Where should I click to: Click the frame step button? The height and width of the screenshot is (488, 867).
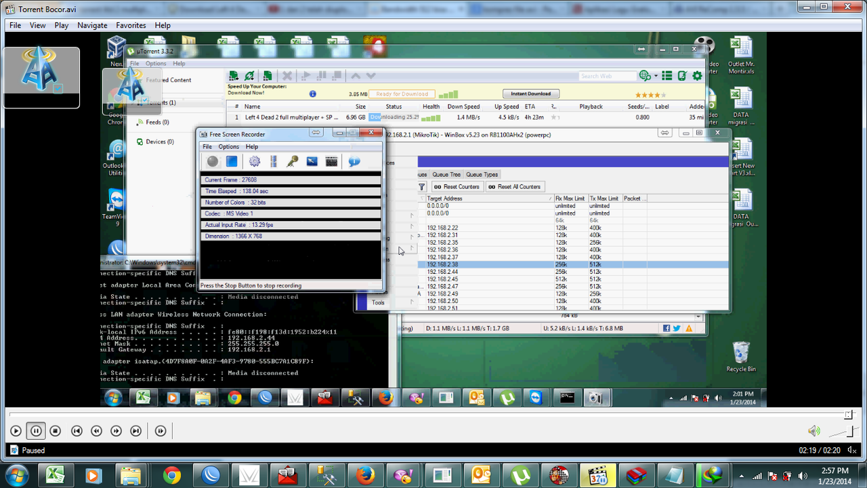pos(161,430)
